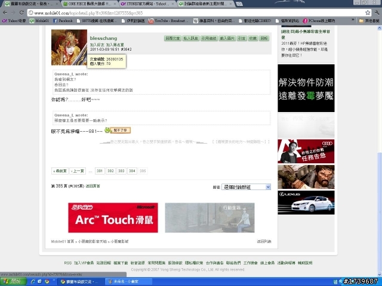Click the Audi red sidebar ad

[x=306, y=151]
